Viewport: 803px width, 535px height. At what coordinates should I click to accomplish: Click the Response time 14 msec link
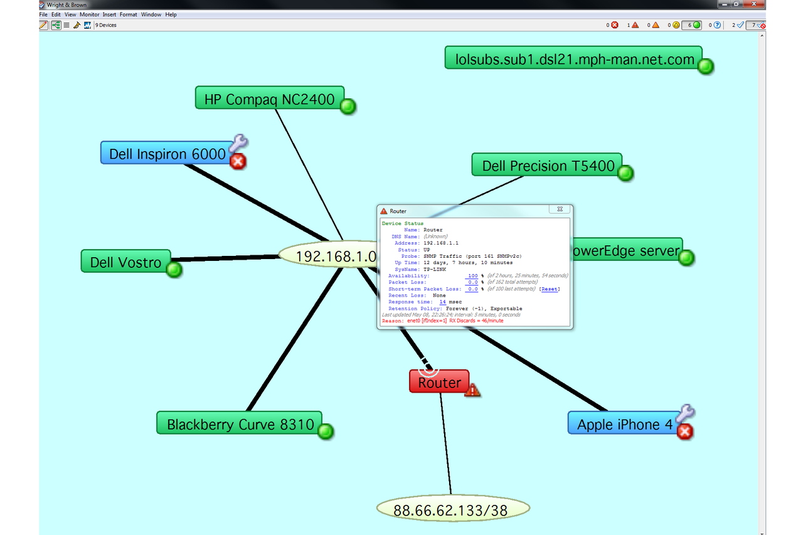443,302
